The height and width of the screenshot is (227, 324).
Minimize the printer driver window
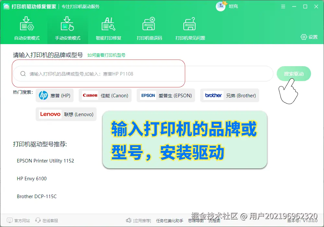[x=294, y=6]
